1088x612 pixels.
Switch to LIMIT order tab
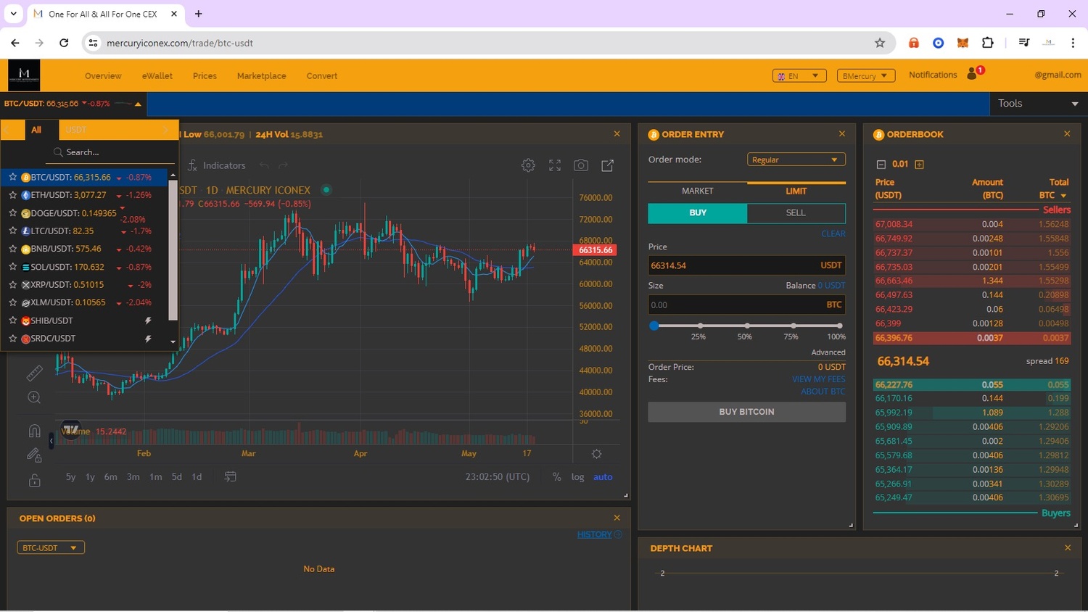(x=796, y=191)
